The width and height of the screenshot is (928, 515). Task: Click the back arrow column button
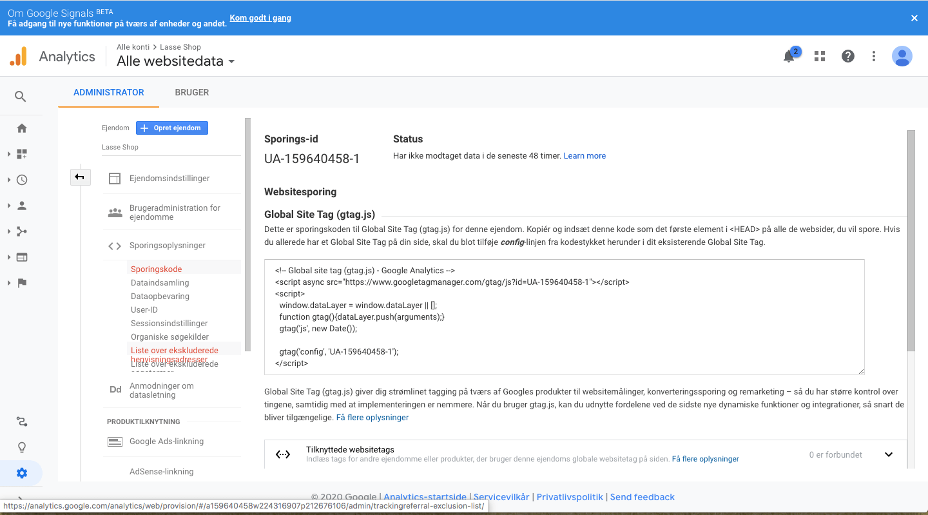coord(80,177)
